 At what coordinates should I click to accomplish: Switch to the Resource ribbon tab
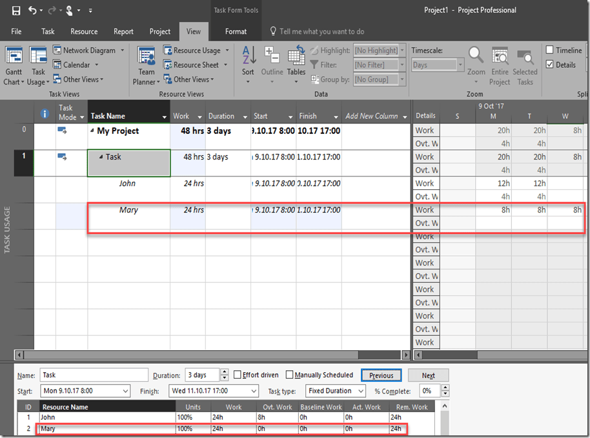84,32
